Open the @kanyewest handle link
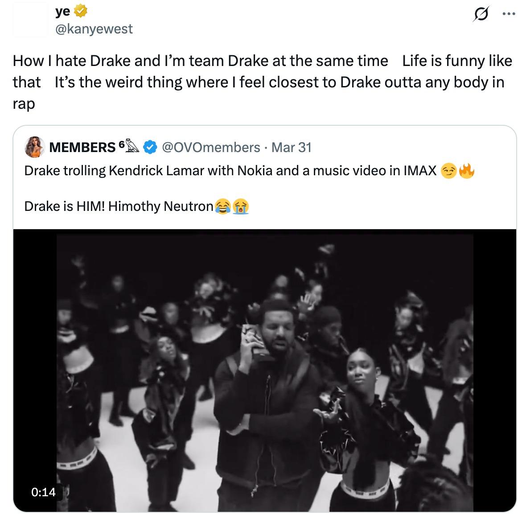This screenshot has height=519, width=518. [94, 29]
